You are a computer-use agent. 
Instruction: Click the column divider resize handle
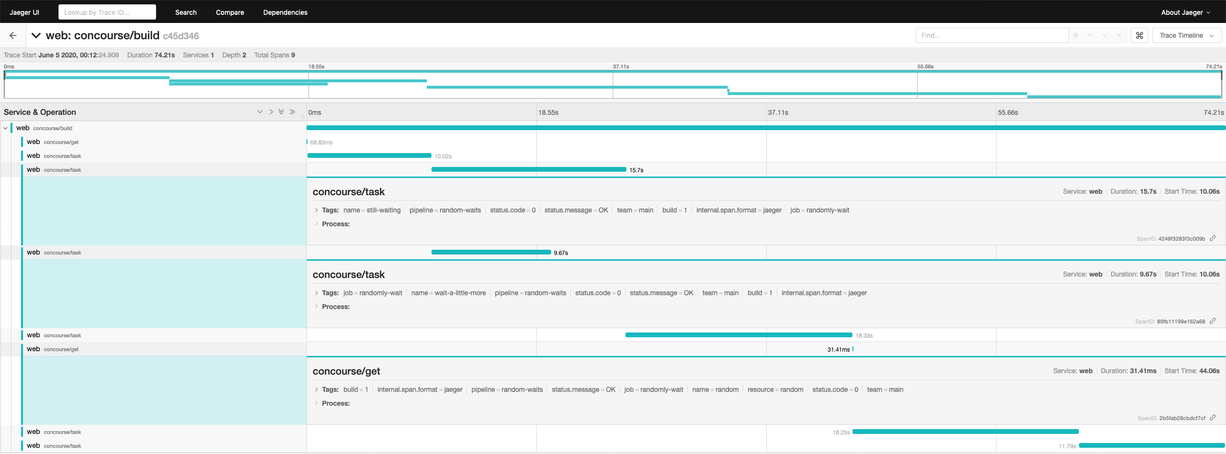303,116
